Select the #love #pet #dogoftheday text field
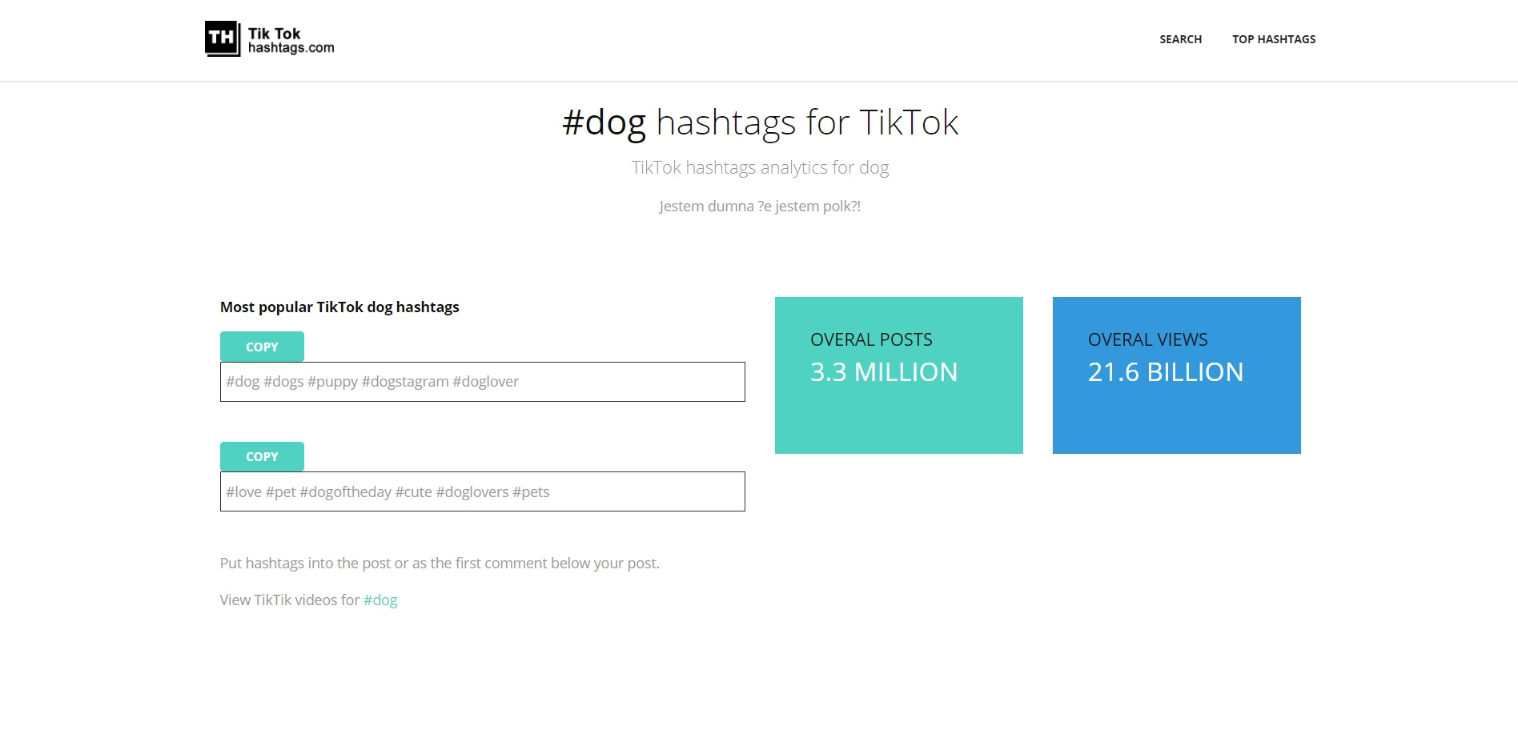 pos(483,491)
